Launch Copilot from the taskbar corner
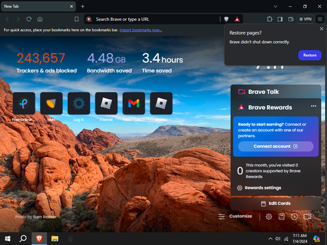327x245 pixels. coord(317,238)
